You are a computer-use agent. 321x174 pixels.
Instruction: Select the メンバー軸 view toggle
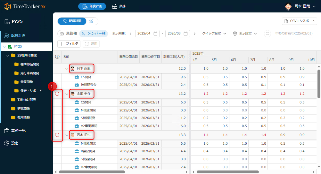93,34
